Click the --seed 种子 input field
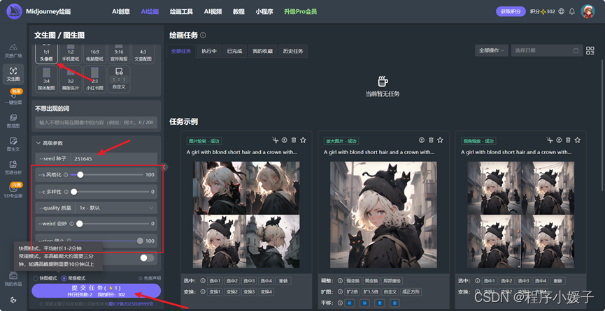 coord(113,158)
